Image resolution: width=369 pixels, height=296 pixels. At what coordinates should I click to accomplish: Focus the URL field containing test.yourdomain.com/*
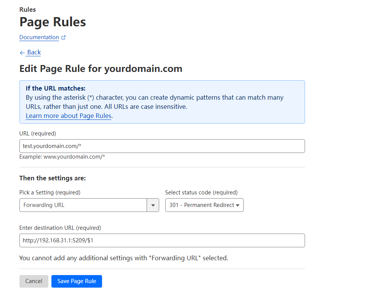pos(162,146)
